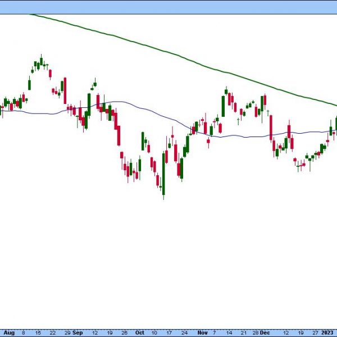Select the 12 date label after Sep

pyautogui.click(x=95, y=333)
